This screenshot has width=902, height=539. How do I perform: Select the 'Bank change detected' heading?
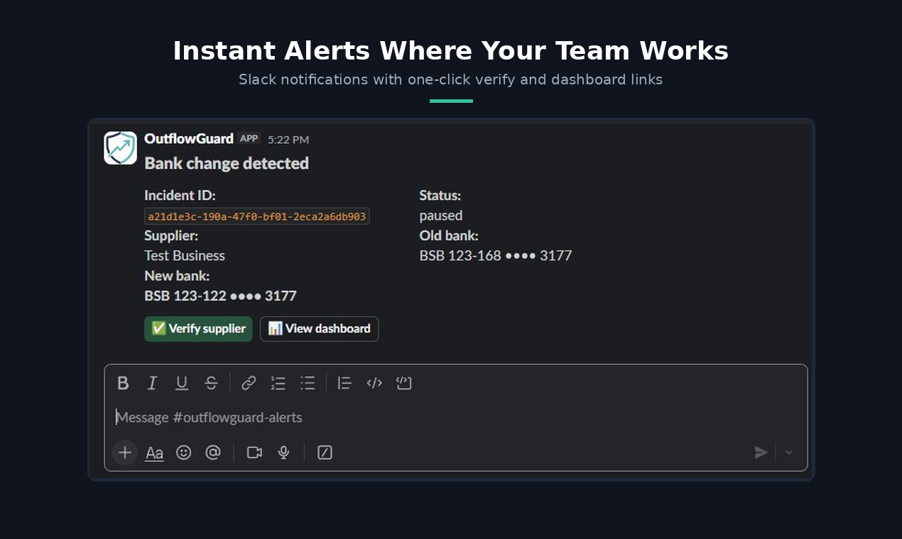[227, 164]
